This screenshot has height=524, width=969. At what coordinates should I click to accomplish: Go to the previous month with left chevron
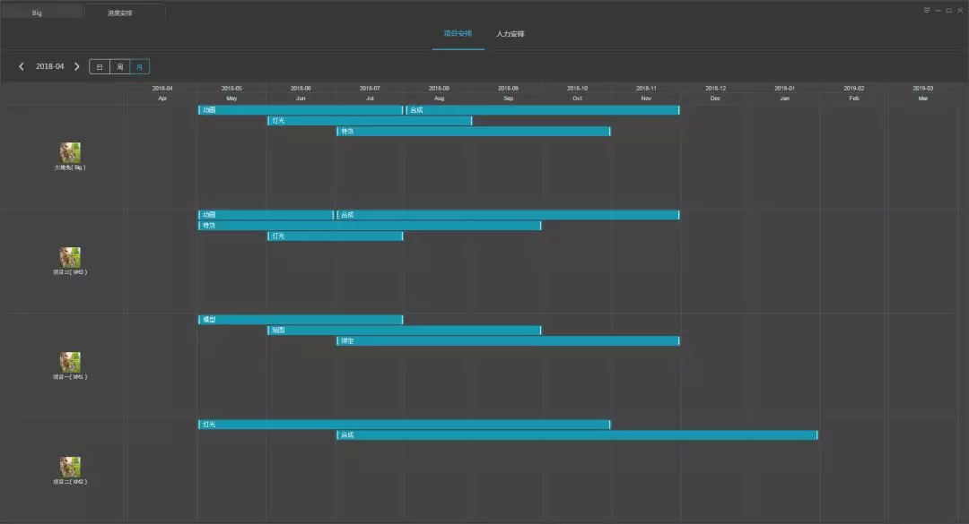click(x=22, y=66)
